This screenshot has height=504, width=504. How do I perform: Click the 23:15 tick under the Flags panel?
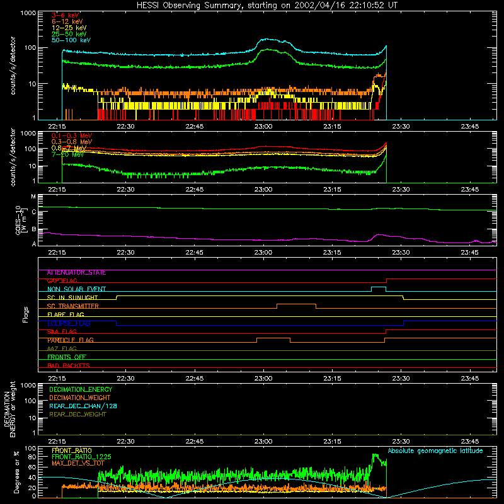332,379
